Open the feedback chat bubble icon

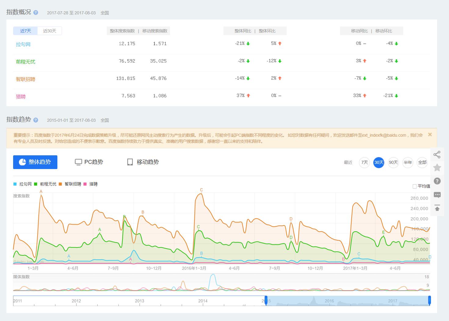point(437,195)
